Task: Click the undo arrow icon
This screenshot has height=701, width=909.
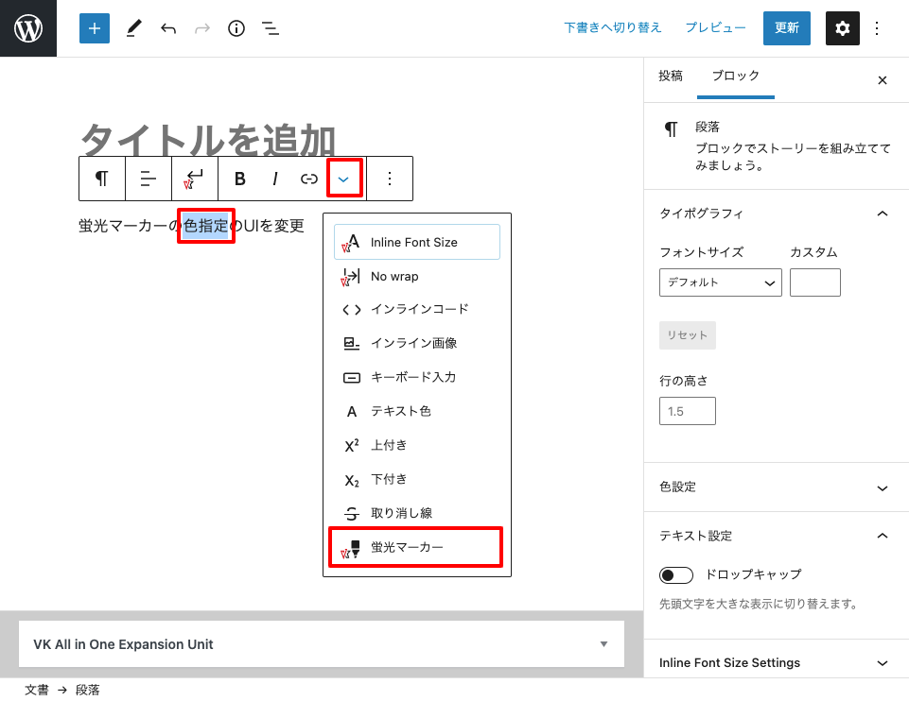Action: click(168, 28)
